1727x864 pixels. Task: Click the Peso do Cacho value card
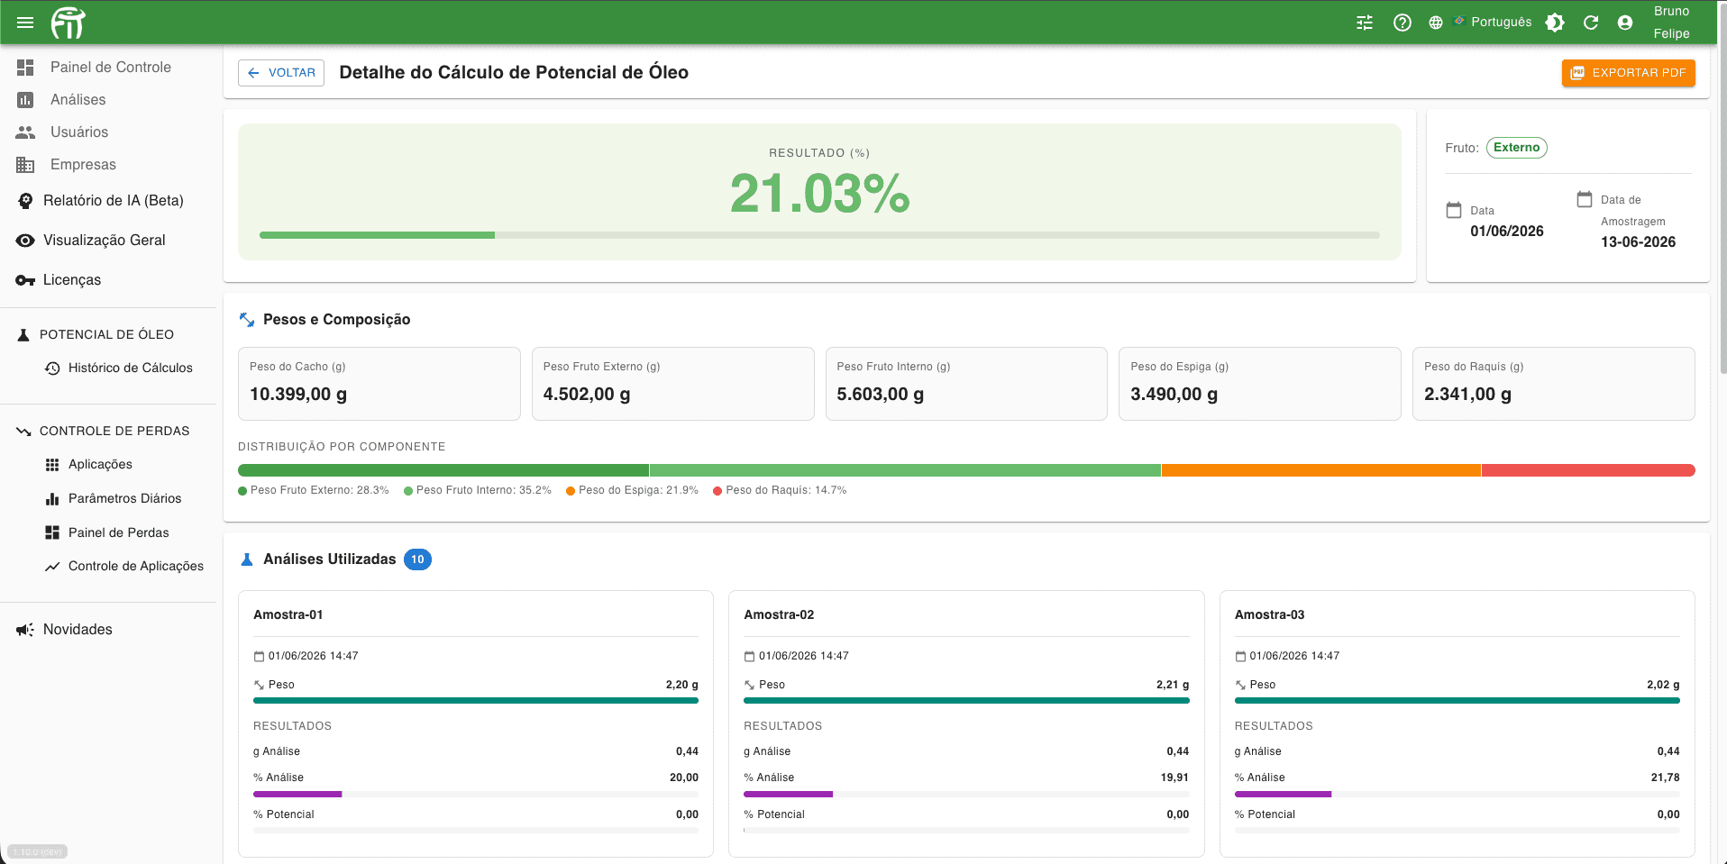tap(379, 384)
